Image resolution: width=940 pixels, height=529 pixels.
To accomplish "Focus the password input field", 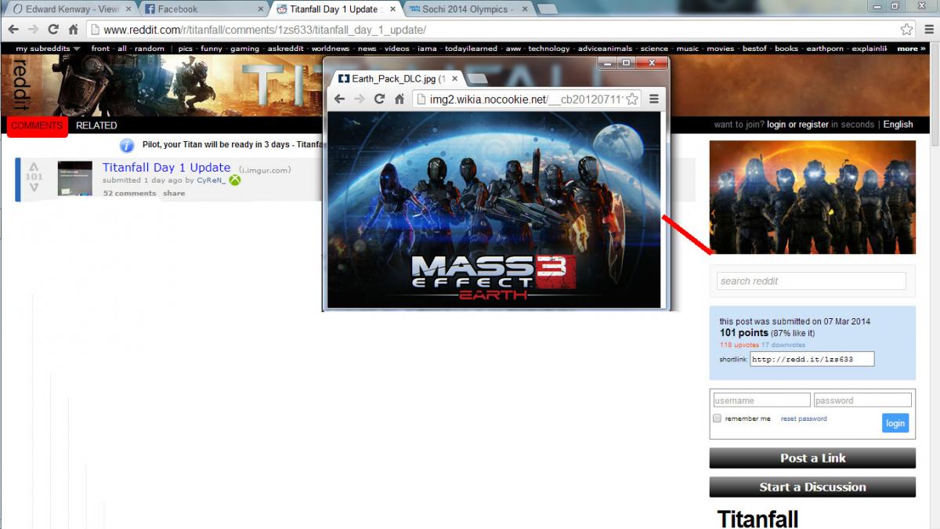I will point(862,400).
